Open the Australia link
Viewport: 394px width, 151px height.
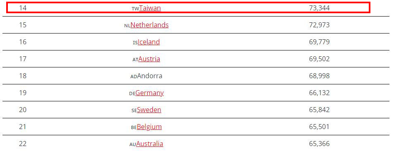click(x=150, y=144)
